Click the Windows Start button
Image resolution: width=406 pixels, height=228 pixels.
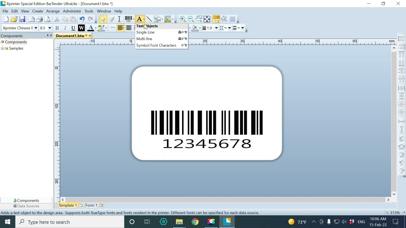tap(8, 222)
